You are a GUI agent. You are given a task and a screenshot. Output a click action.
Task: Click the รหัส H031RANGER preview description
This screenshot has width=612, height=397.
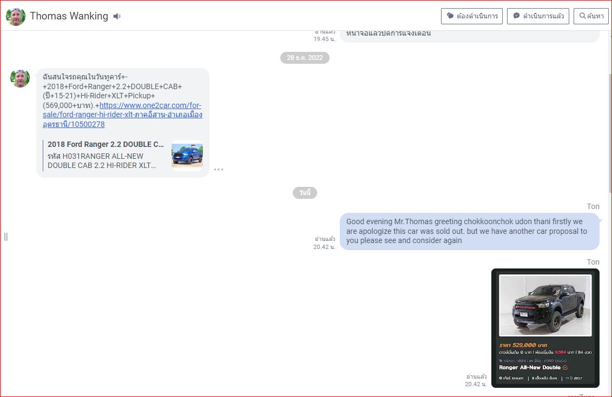point(102,161)
